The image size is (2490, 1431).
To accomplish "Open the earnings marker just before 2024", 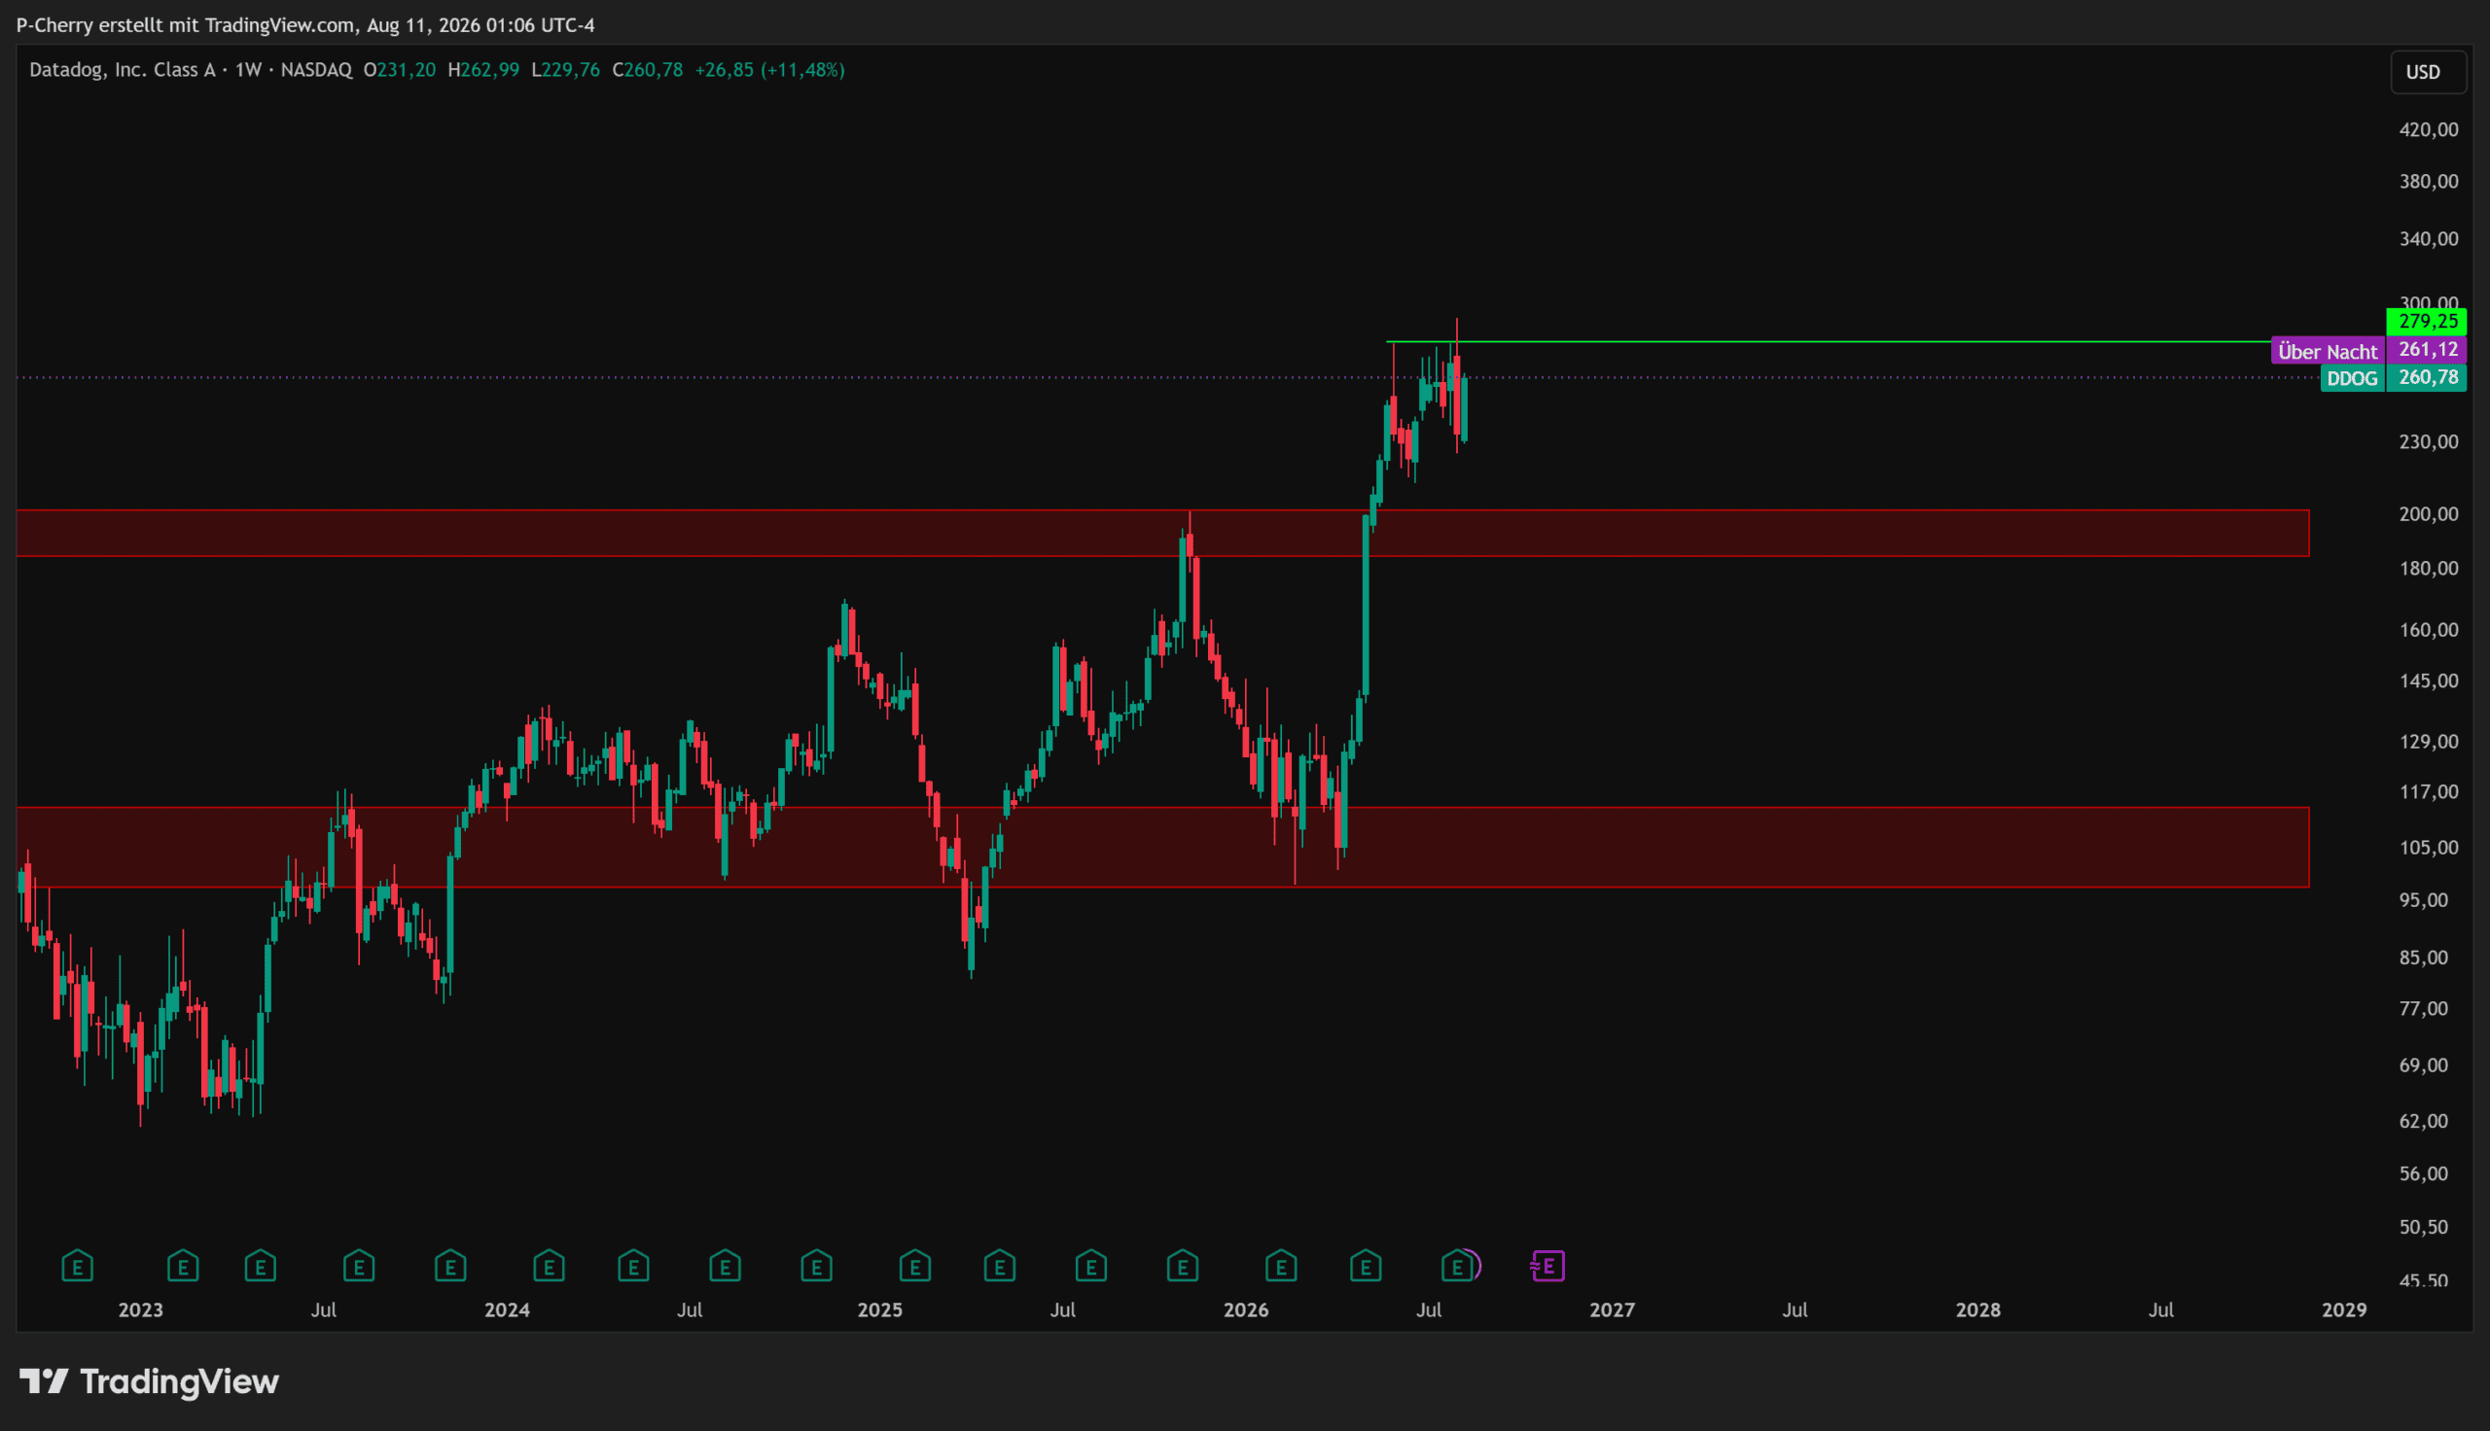I will 450,1265.
